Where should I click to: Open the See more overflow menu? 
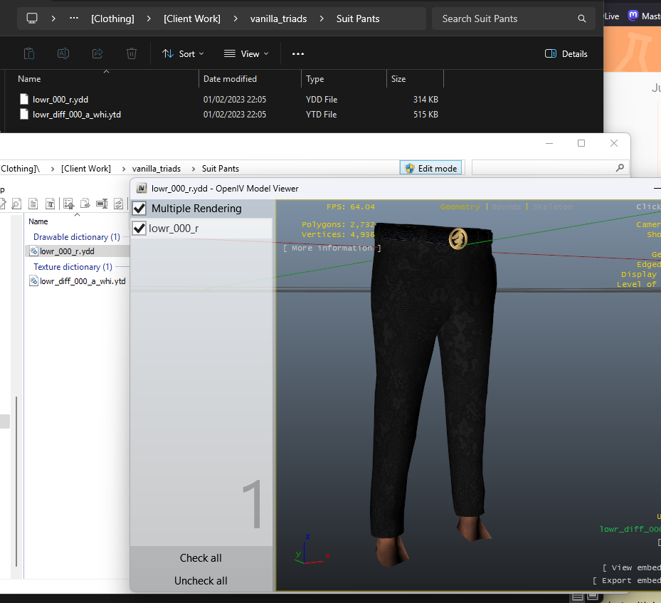(297, 53)
